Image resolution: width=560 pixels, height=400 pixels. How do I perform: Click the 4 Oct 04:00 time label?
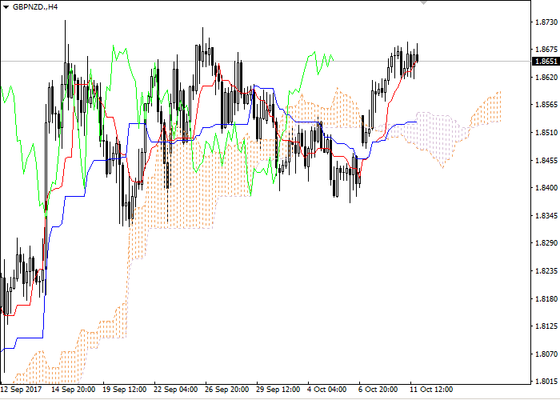pos(327,390)
